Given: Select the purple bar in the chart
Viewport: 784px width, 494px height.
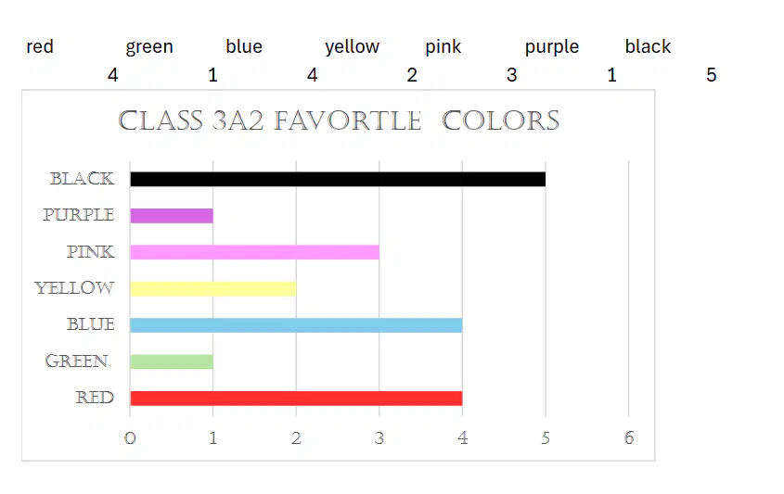Looking at the screenshot, I should 172,216.
